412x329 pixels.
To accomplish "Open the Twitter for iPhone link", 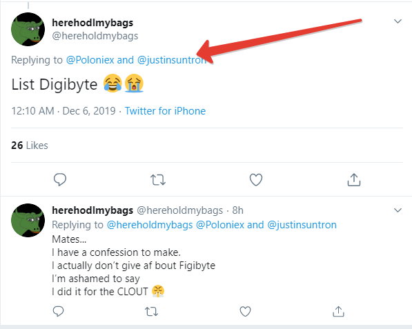I will click(x=165, y=111).
